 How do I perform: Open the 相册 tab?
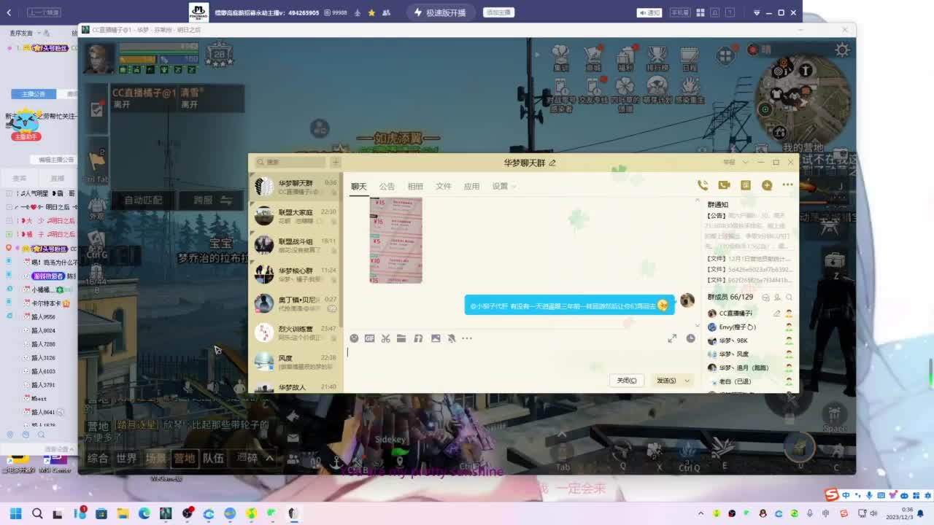click(415, 187)
